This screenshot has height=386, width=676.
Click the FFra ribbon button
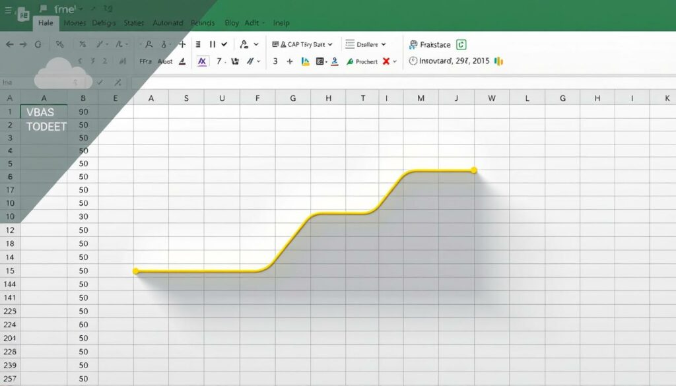[145, 61]
